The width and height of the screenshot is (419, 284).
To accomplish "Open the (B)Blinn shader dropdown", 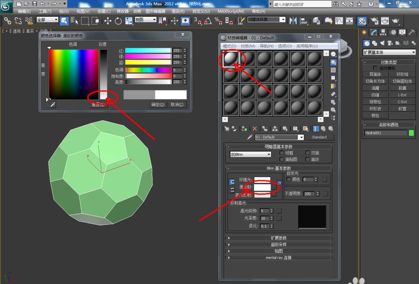I will point(251,155).
